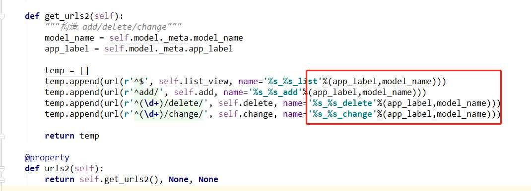Click the 'return temp' statement
Screen dimensions: 531x191
72,136
